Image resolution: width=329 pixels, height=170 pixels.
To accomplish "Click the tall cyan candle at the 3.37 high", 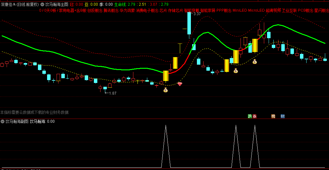I will pyautogui.click(x=189, y=23).
